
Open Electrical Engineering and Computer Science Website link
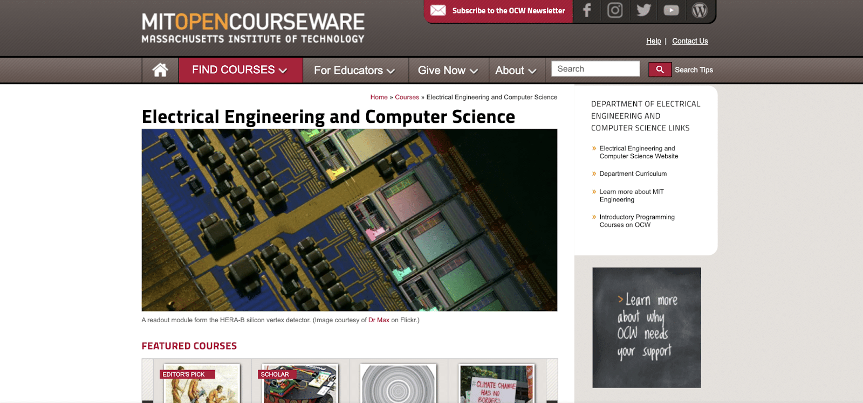639,152
